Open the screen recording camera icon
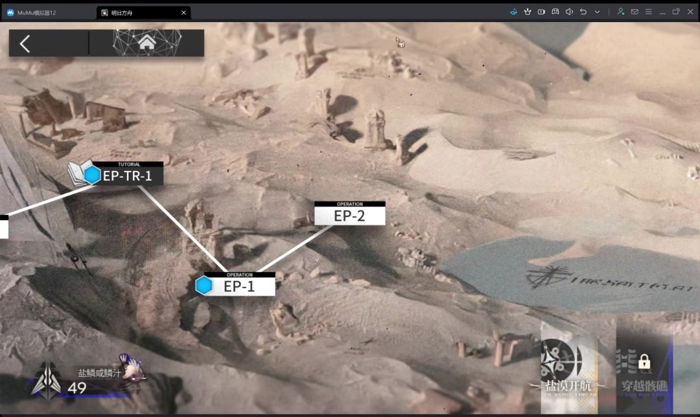Screen dimensions: 700x417 point(541,12)
